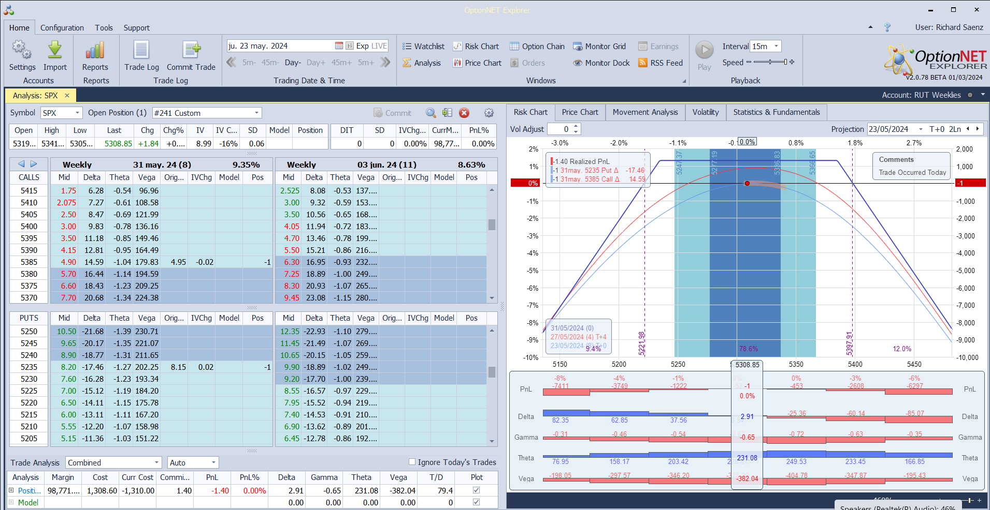Open the Interval 15m dropdown
Screen dimensions: 990x510
click(776, 47)
